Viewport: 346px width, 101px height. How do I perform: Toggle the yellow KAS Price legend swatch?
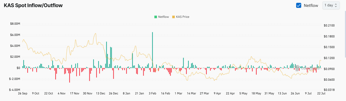(174, 17)
